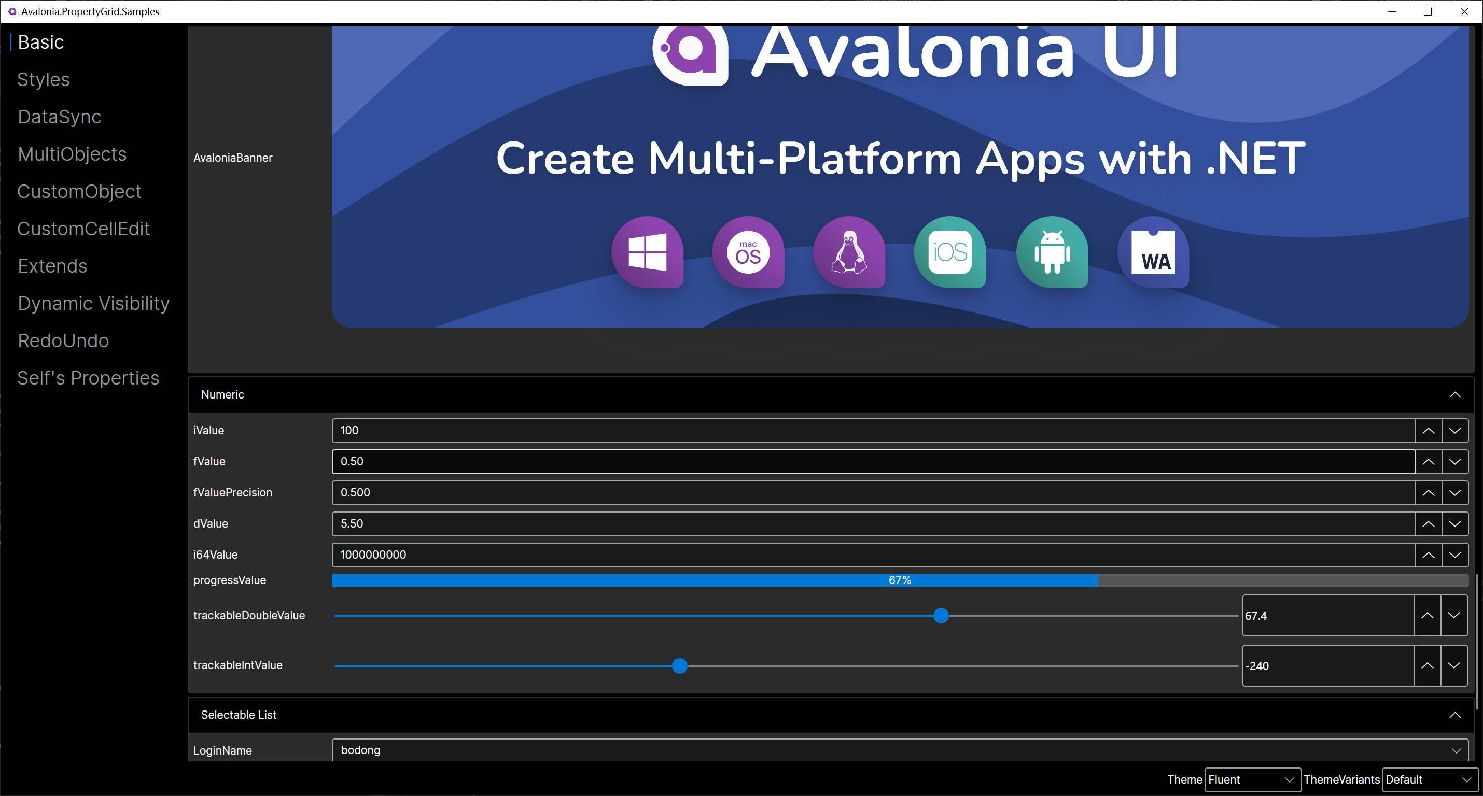Click the LoginName property label
The image size is (1483, 796).
click(x=222, y=750)
